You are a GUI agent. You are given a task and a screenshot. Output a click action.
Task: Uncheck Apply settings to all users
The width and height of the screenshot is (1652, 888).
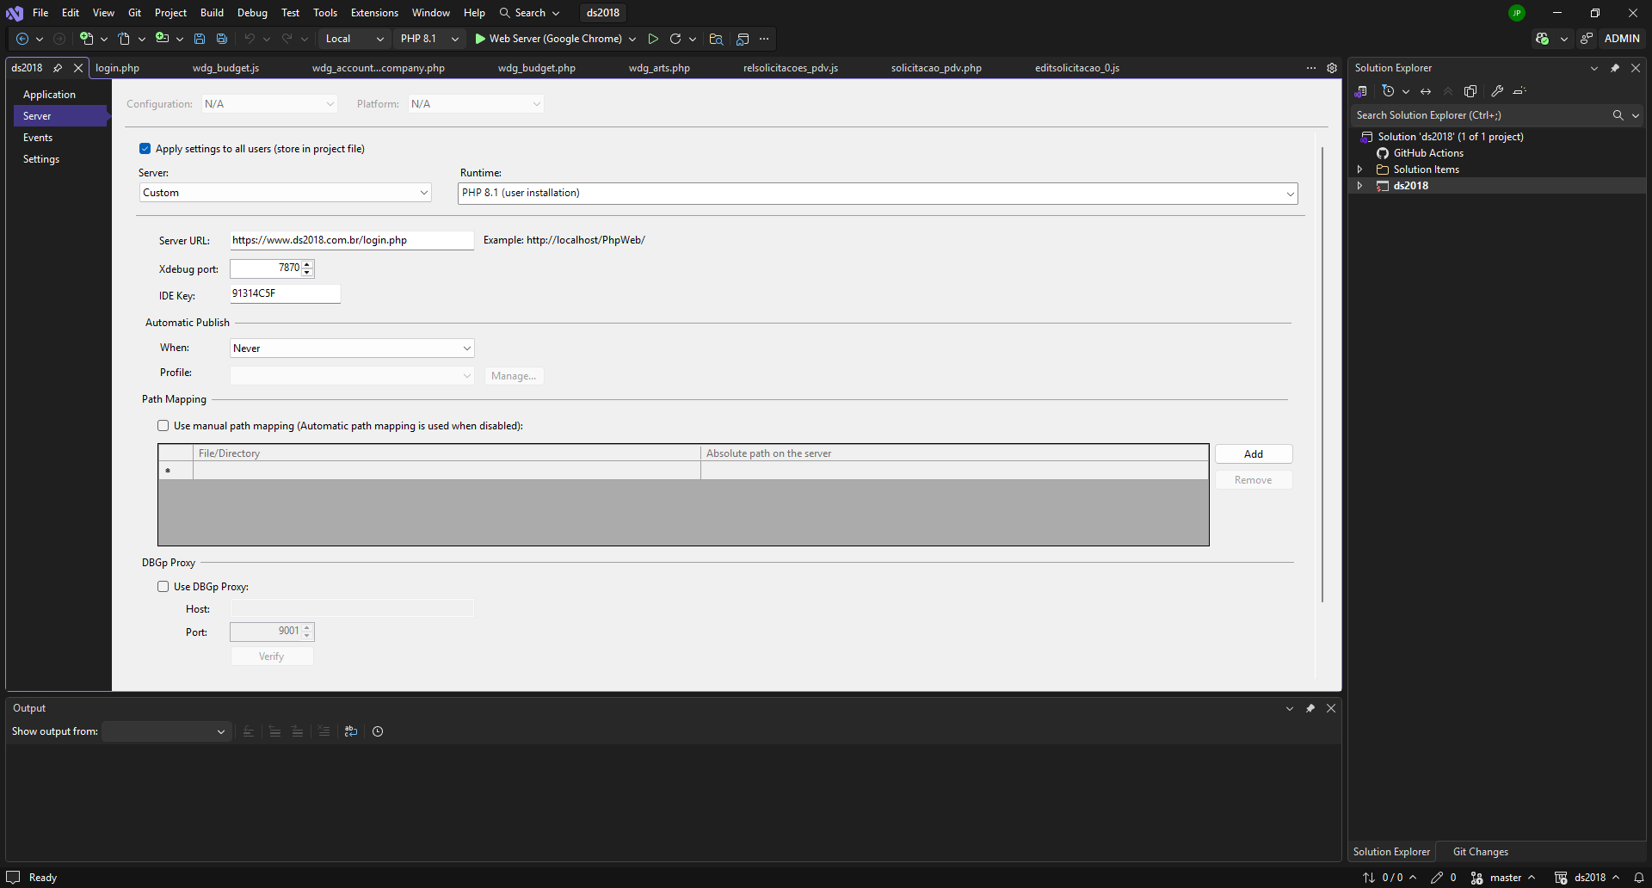145,149
